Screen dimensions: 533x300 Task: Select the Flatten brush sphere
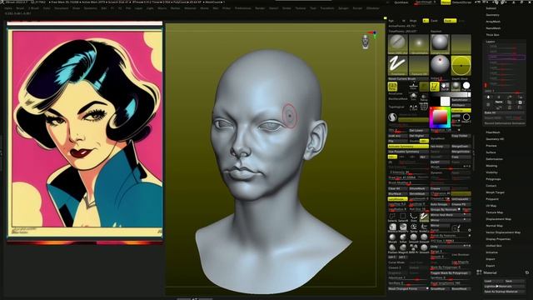pyautogui.click(x=392, y=248)
